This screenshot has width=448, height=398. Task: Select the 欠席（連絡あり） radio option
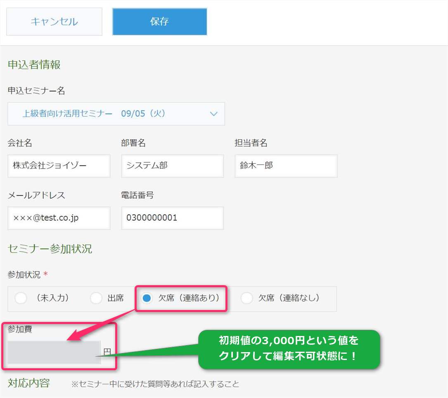147,298
